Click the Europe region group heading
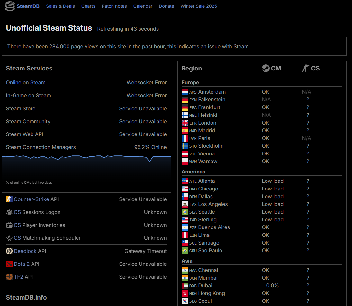Viewport: 352px width, 306px height. [x=190, y=82]
